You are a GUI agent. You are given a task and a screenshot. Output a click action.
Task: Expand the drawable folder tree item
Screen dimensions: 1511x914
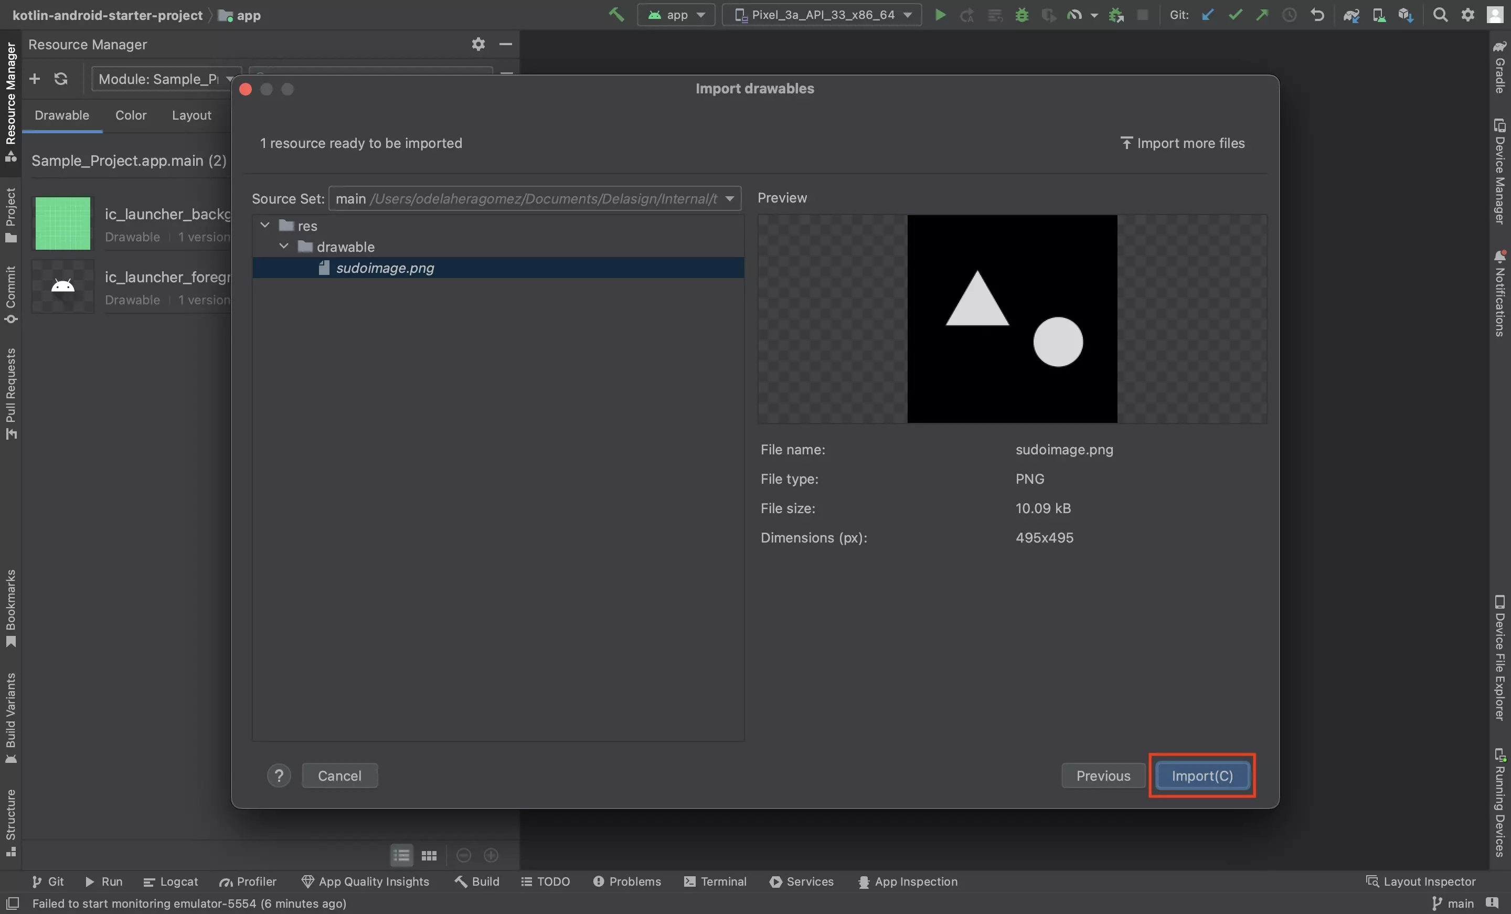point(283,246)
